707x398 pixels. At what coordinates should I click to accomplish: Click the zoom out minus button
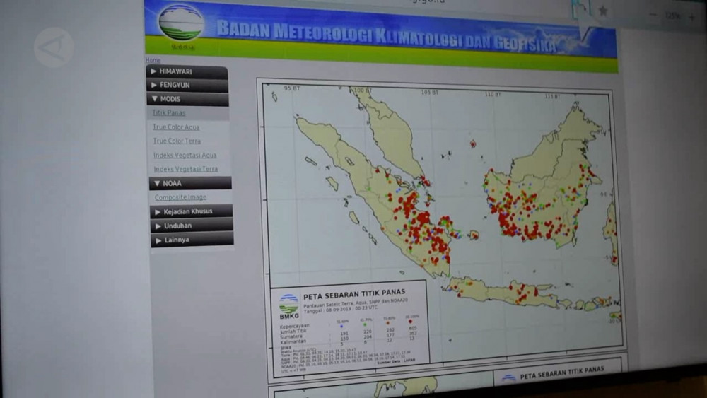pos(653,16)
